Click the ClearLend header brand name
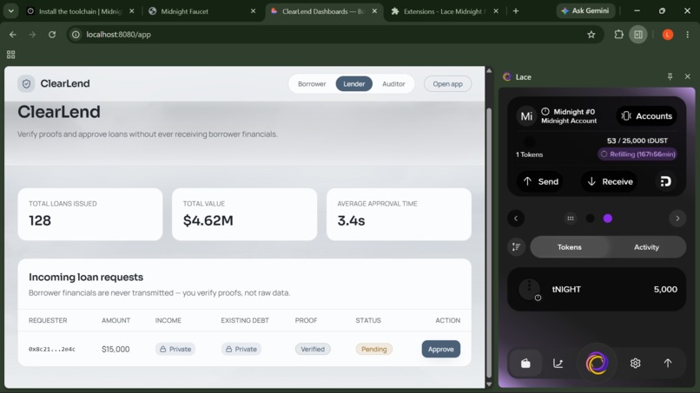The image size is (700, 393). pyautogui.click(x=65, y=83)
